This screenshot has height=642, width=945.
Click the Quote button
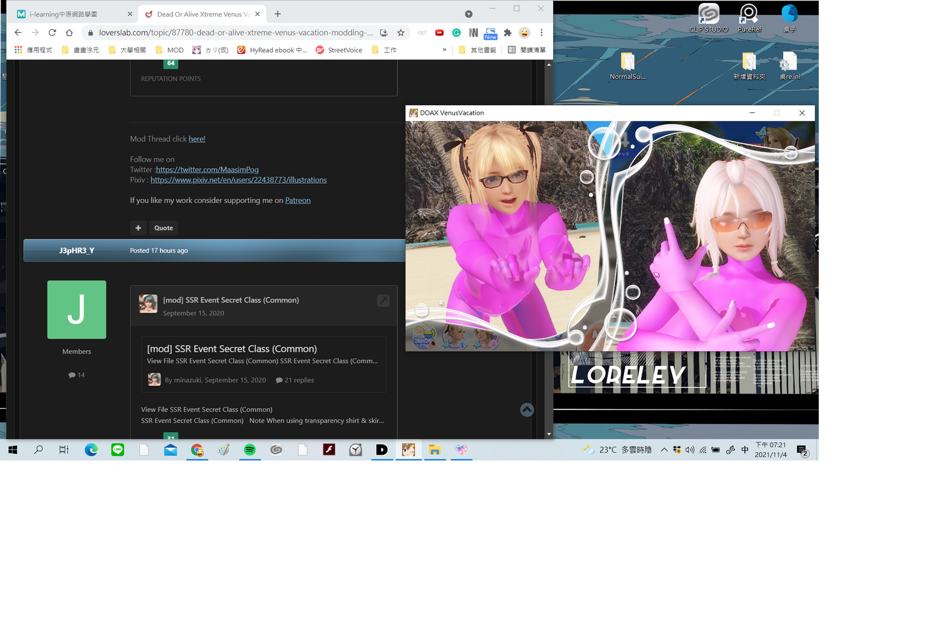pos(164,228)
